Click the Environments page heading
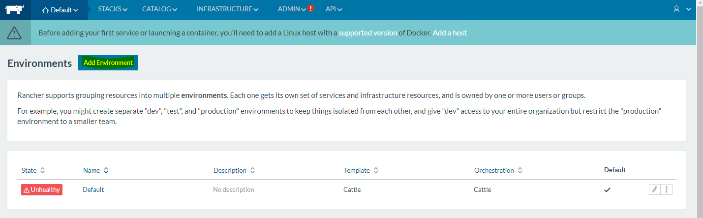This screenshot has height=218, width=703. (x=40, y=63)
